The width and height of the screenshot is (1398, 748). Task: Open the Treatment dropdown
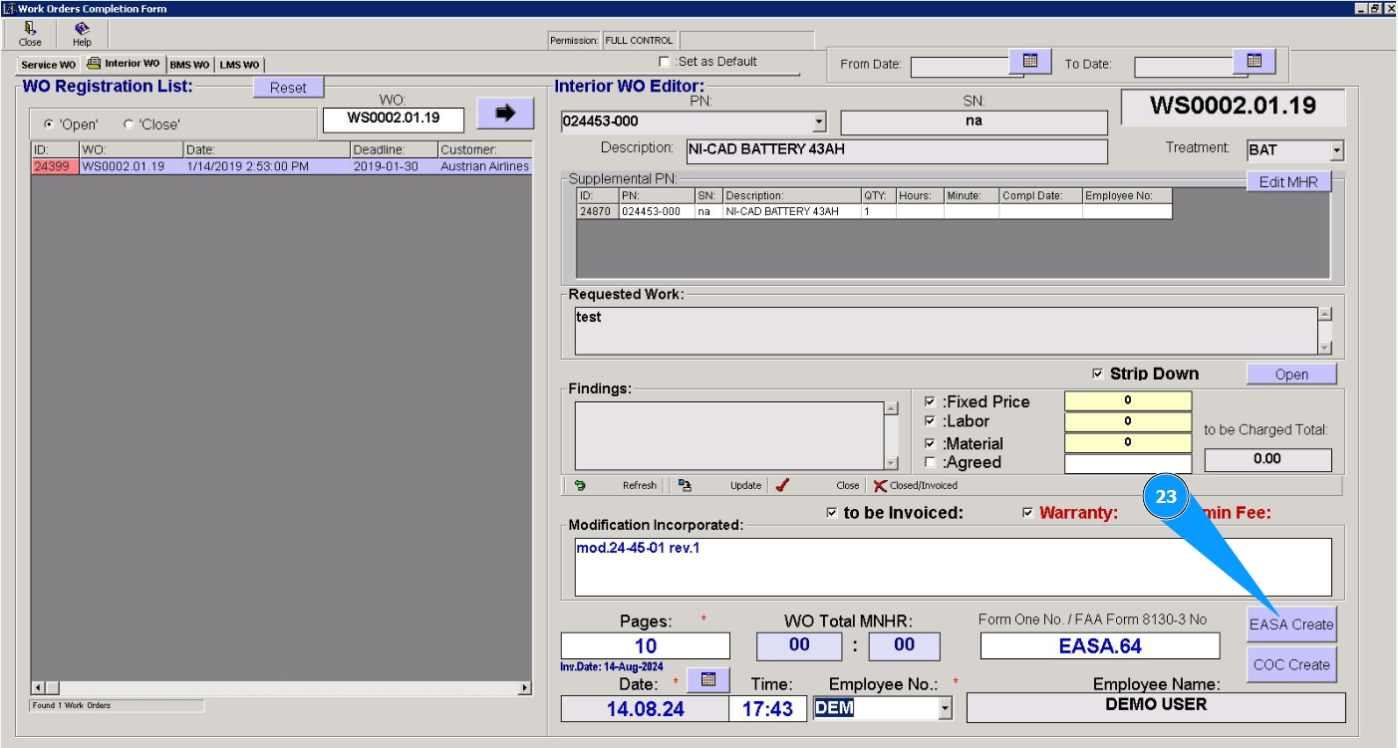tap(1336, 151)
